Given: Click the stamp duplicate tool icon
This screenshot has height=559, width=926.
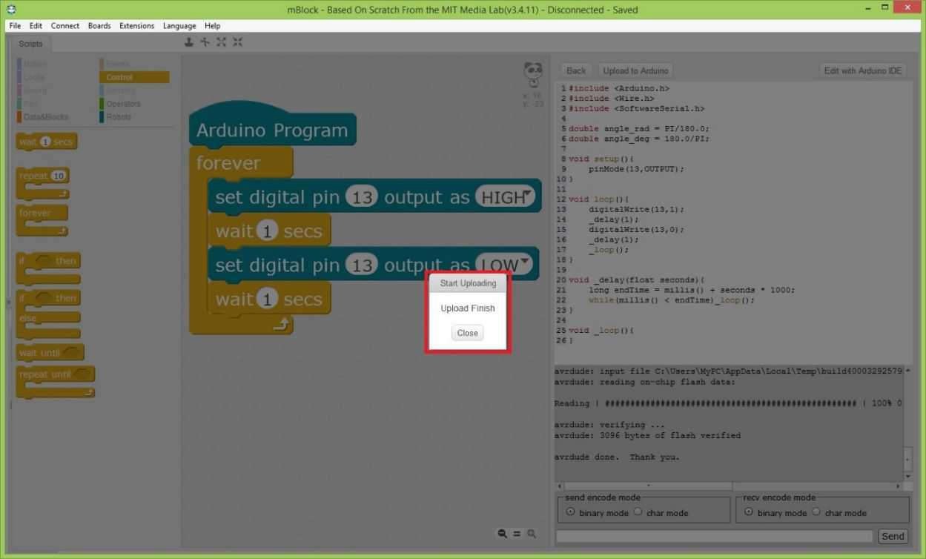Looking at the screenshot, I should click(189, 42).
